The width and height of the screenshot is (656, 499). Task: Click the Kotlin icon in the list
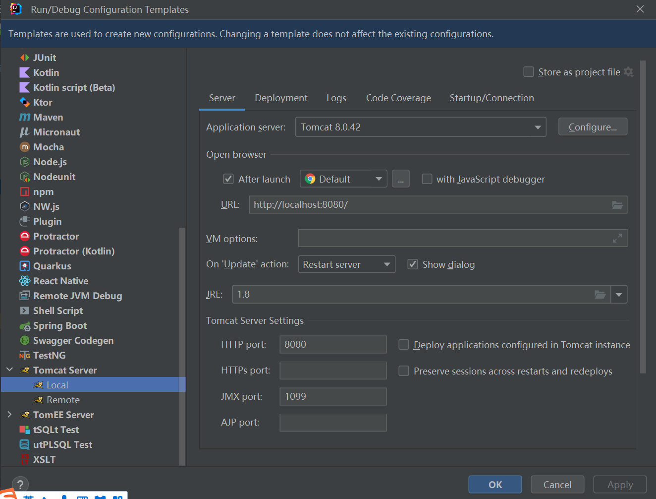[x=25, y=72]
